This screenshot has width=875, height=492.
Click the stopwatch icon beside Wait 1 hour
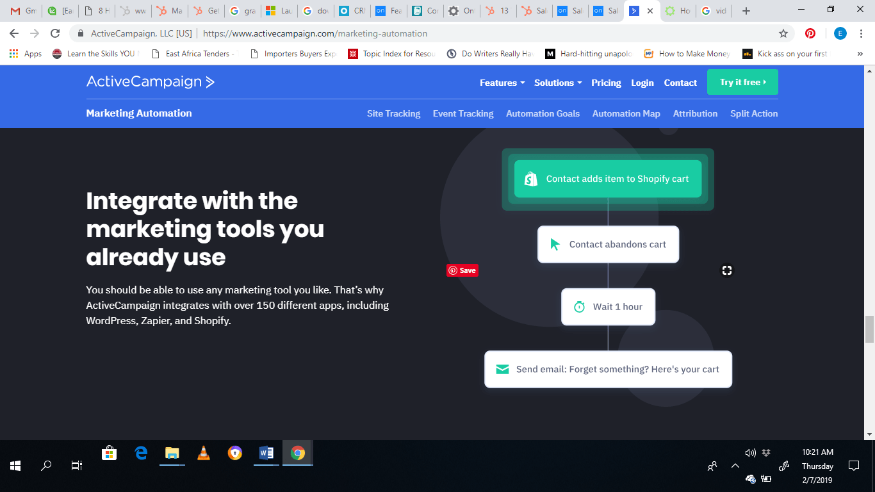click(579, 307)
